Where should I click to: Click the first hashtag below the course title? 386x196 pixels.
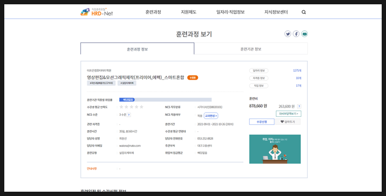click(101, 83)
